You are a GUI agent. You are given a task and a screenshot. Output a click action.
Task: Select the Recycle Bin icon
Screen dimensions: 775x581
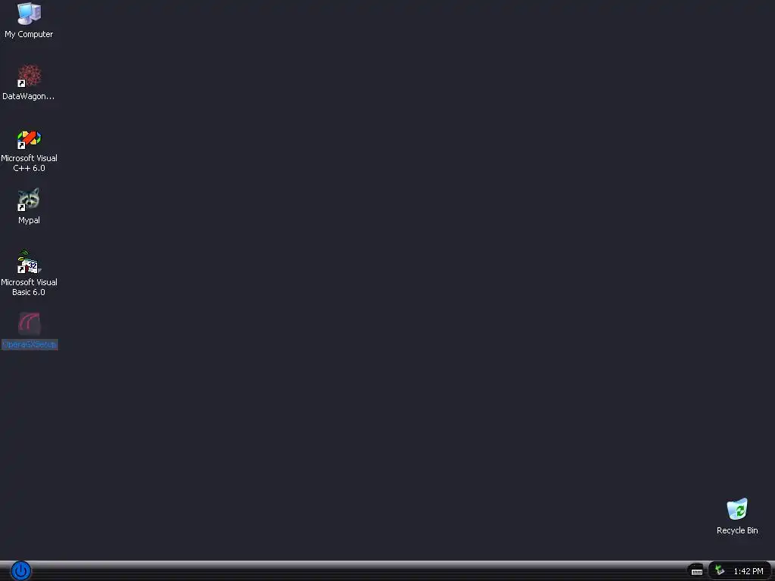(x=737, y=509)
